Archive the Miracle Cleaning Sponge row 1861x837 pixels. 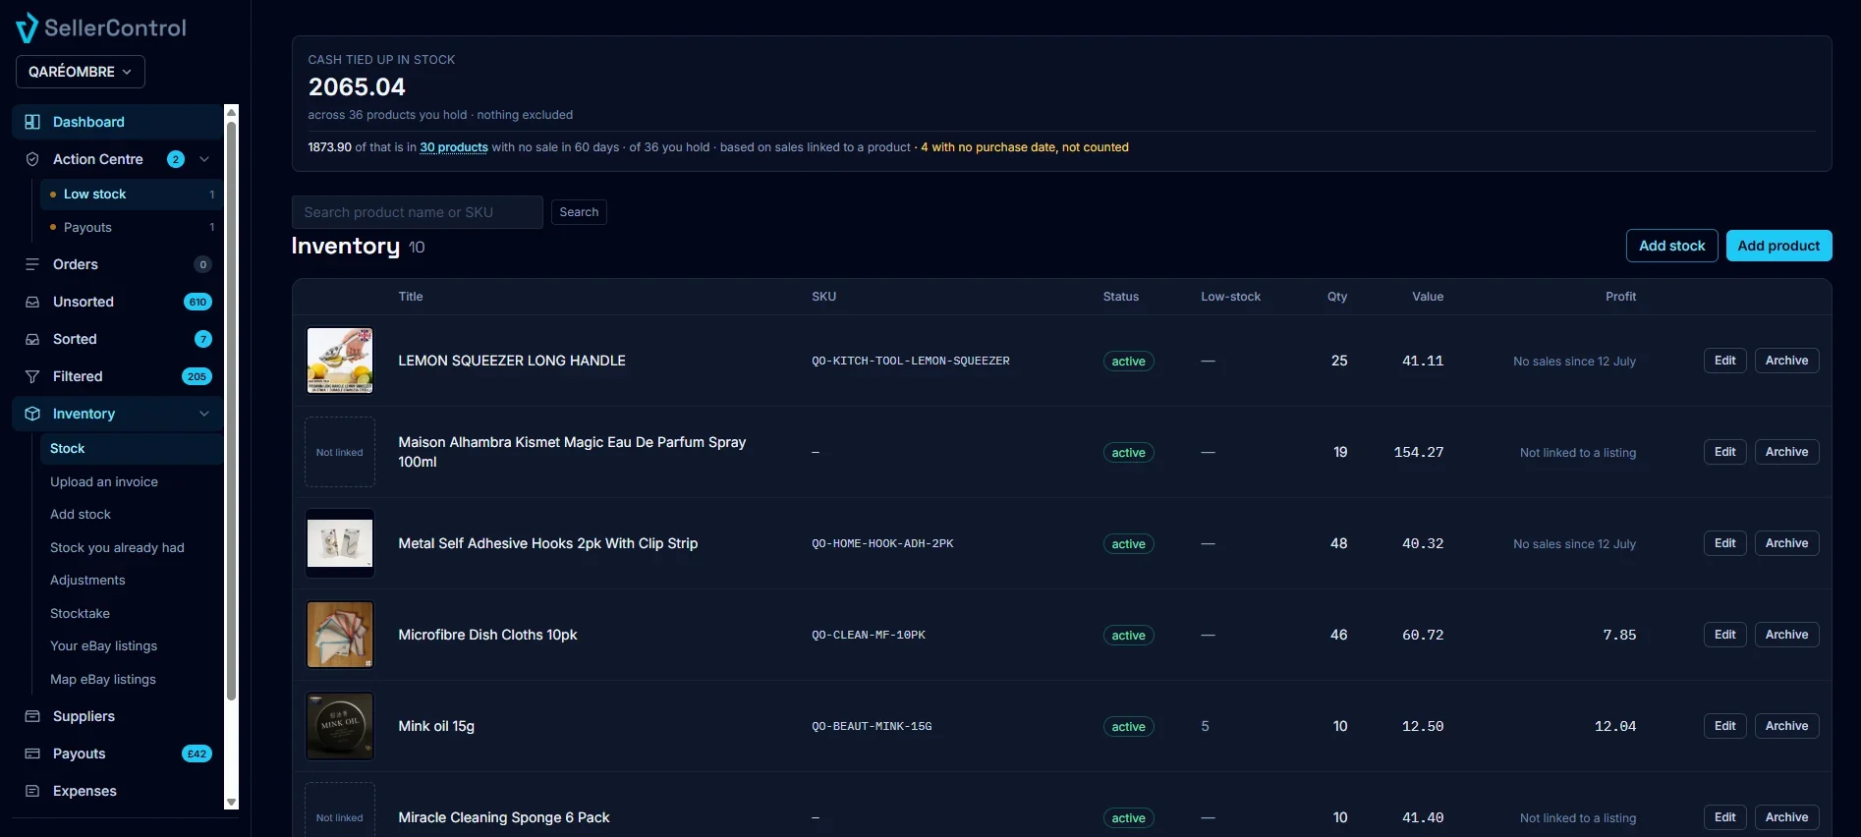(x=1786, y=817)
